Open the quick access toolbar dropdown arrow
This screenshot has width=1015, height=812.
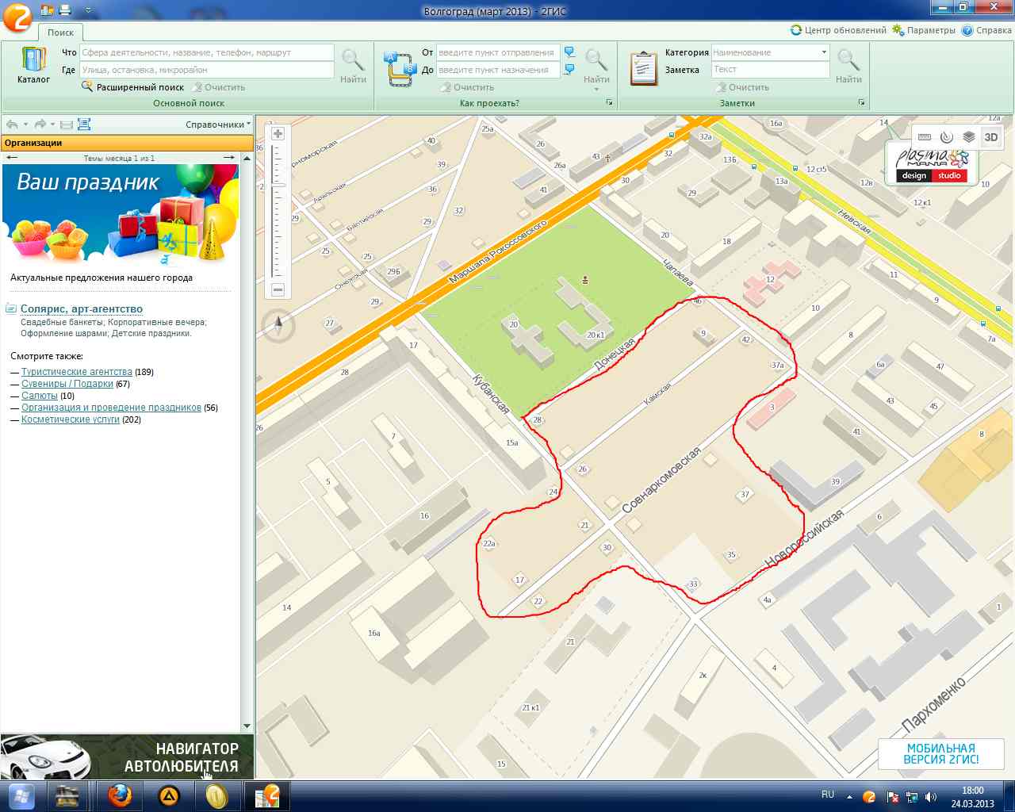pyautogui.click(x=87, y=10)
